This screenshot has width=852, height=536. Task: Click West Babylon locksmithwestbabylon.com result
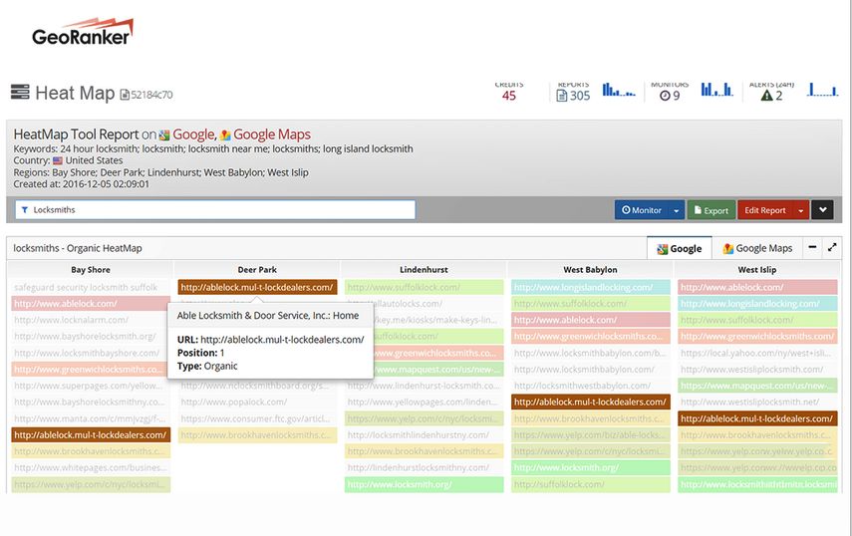(x=591, y=386)
